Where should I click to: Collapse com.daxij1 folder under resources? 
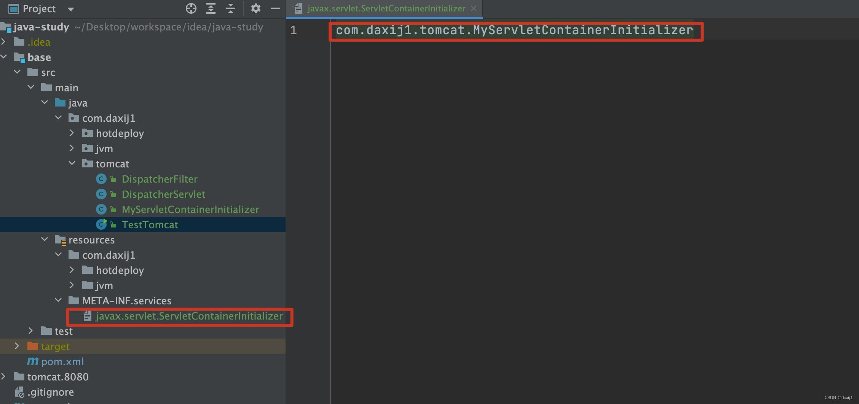58,254
